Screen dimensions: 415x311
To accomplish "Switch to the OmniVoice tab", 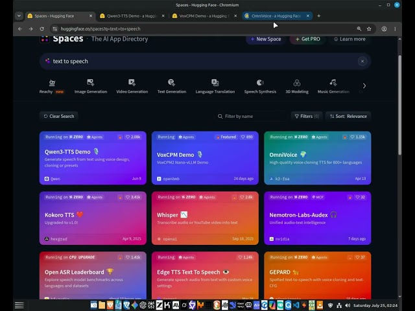I will (x=276, y=16).
